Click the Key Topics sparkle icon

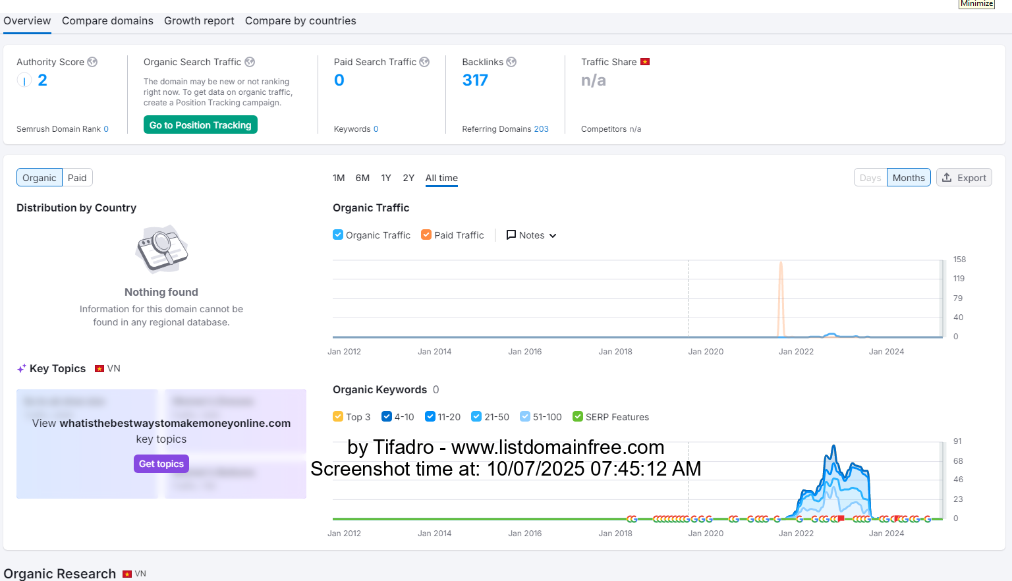tap(22, 368)
